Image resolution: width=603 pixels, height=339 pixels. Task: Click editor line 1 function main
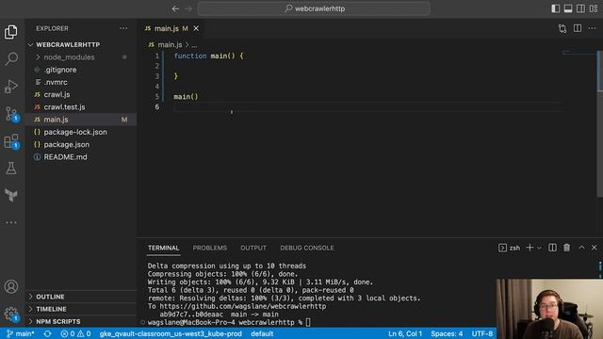coord(208,56)
